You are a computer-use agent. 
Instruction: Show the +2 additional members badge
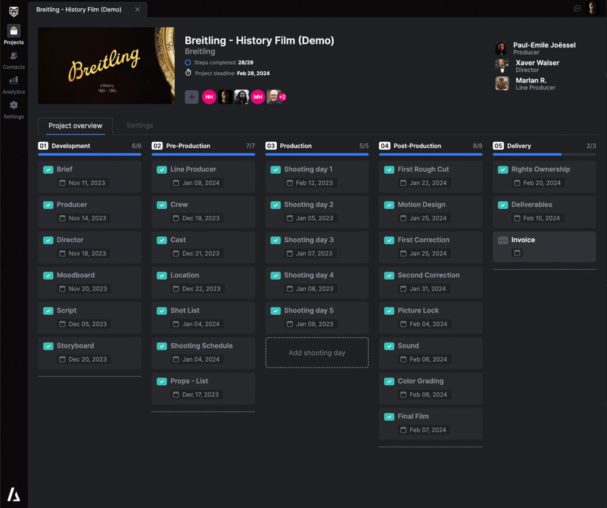(x=282, y=97)
